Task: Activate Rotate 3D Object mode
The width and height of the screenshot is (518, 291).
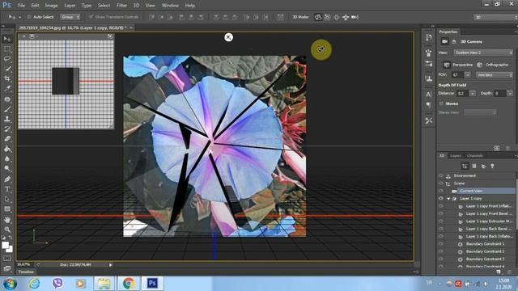Action: pos(318,17)
